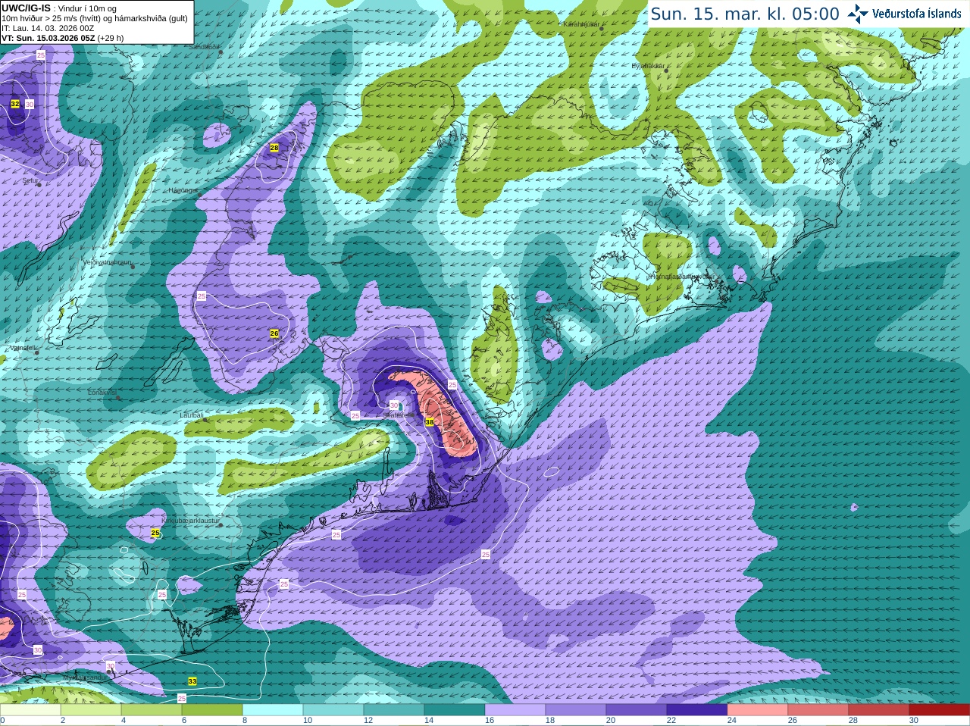Click the white 30 contour label beside Skaftafell
970x726 pixels.
[x=394, y=405]
